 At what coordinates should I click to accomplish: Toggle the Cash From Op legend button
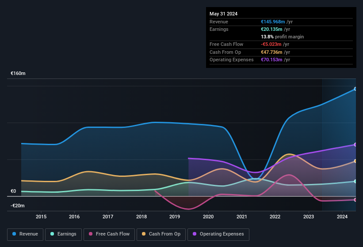point(161,234)
